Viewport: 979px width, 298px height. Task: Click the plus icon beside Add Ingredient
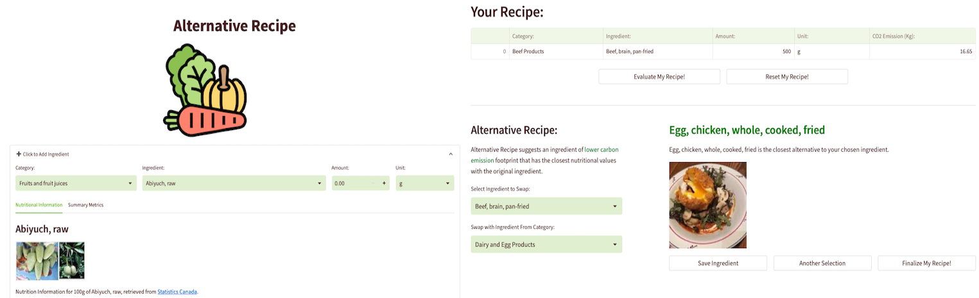[19, 154]
